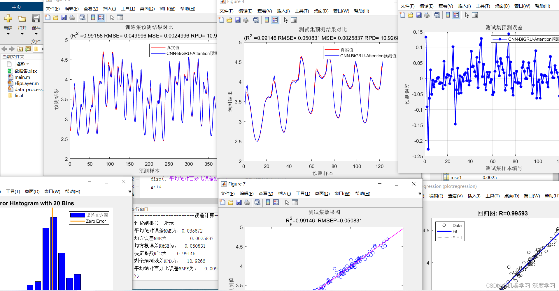559x291 pixels.
Task: Click New Figure icon in Figure 4 toolbar
Action: pyautogui.click(x=221, y=20)
